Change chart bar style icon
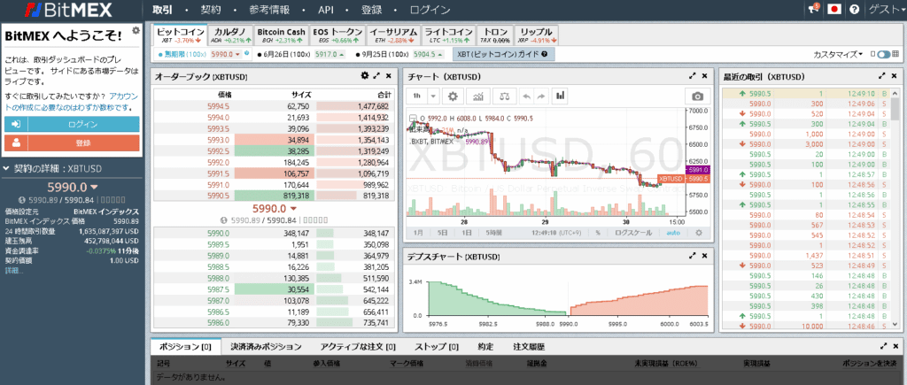The width and height of the screenshot is (907, 385). tap(560, 96)
